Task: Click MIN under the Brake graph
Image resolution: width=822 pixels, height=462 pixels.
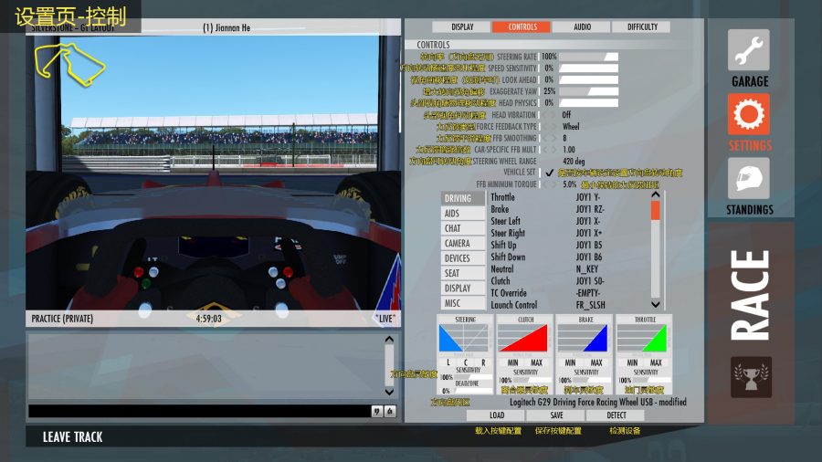Action: point(570,362)
